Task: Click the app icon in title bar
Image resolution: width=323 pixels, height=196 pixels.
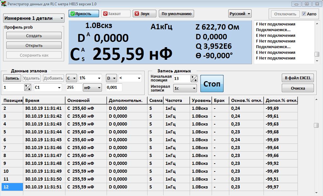Action: click(x=4, y=4)
